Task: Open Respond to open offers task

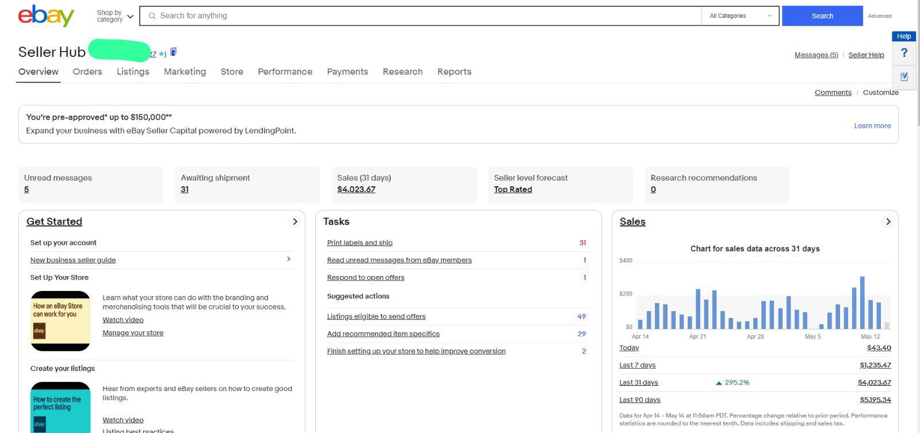Action: [x=366, y=277]
